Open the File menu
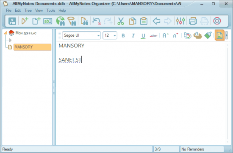The height and width of the screenshot is (153, 233). pyautogui.click(x=8, y=11)
